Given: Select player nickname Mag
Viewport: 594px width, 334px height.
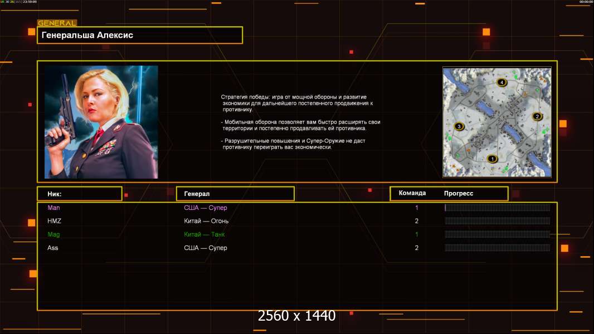Looking at the screenshot, I should coord(53,234).
